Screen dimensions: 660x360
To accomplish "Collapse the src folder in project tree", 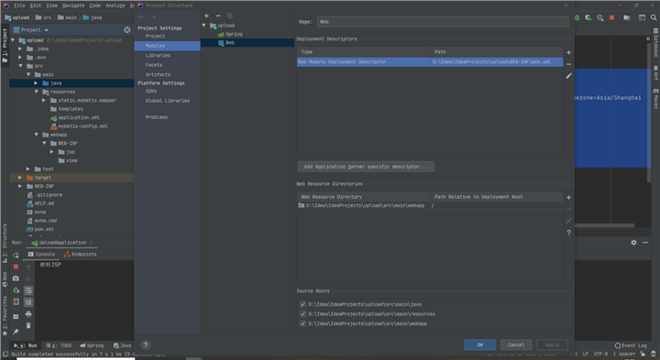I will [x=20, y=66].
